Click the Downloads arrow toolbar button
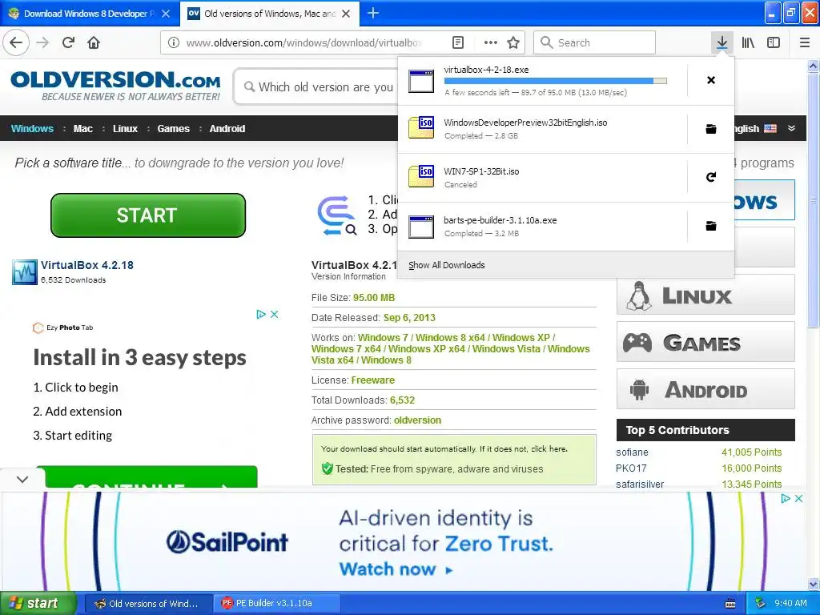 click(x=722, y=42)
